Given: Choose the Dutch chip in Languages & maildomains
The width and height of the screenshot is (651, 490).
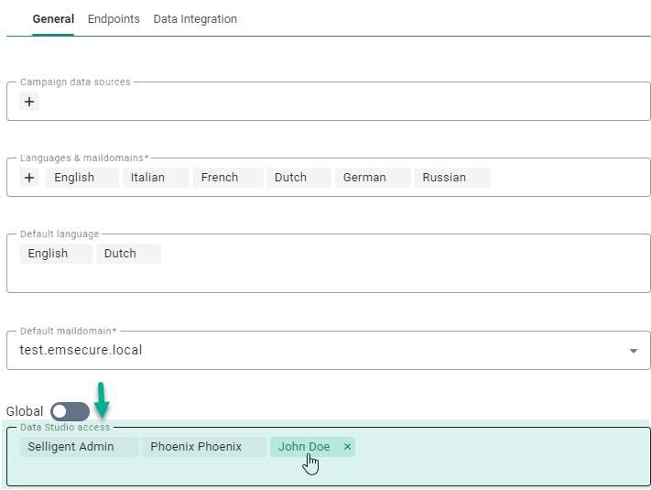Looking at the screenshot, I should click(x=290, y=178).
